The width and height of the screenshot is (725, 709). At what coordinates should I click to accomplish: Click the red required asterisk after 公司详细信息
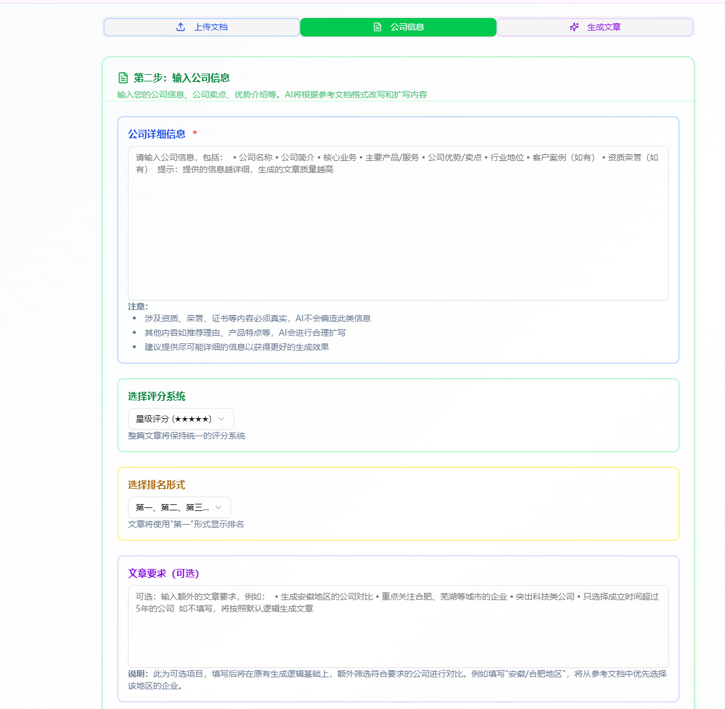(195, 134)
